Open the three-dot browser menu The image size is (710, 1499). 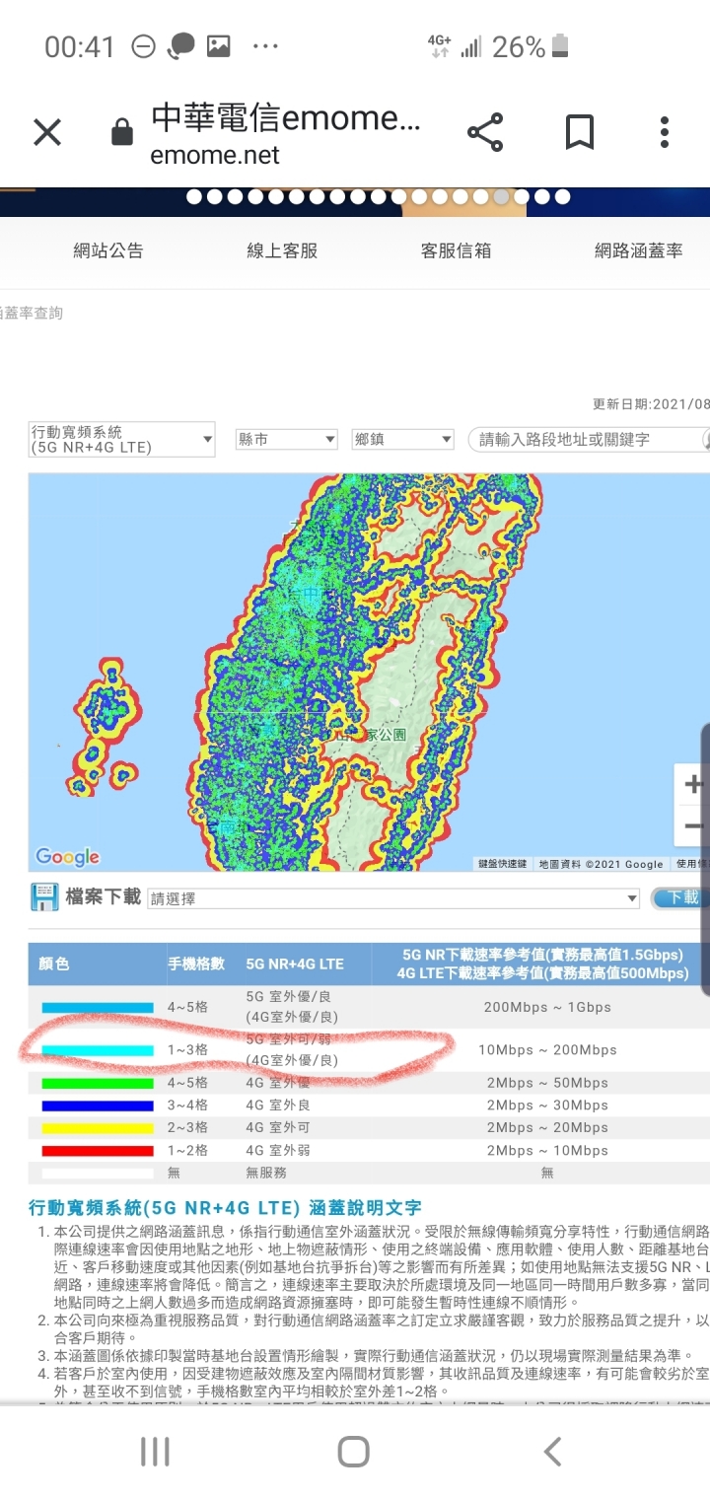(665, 132)
